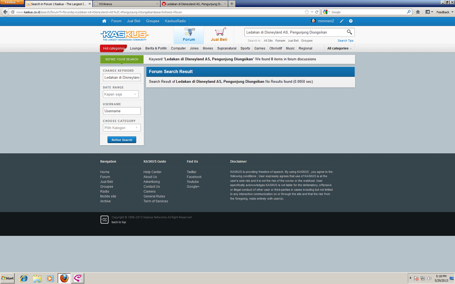Bookmark page with the star icon
The image size is (455, 284).
[x=306, y=12]
